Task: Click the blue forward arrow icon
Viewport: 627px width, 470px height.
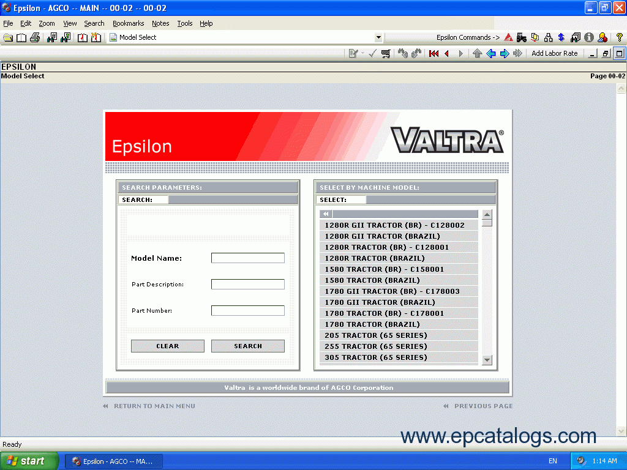Action: click(505, 53)
